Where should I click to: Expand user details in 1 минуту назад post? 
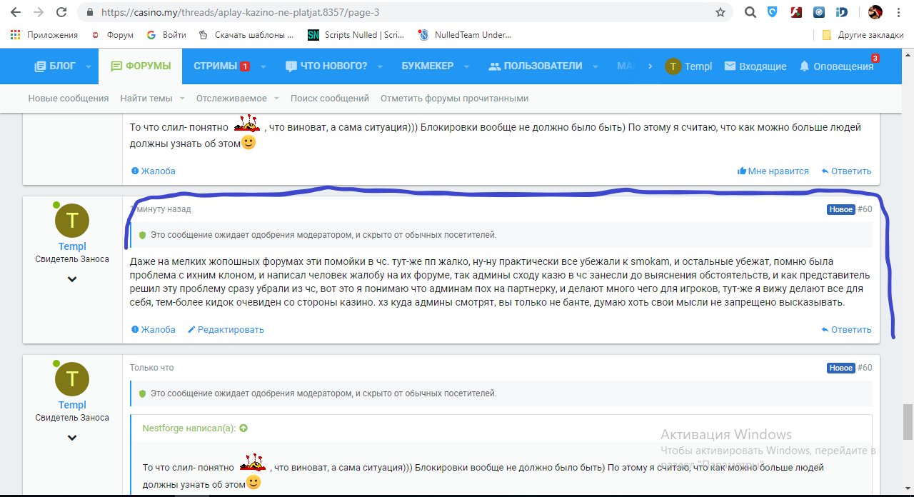tap(72, 279)
